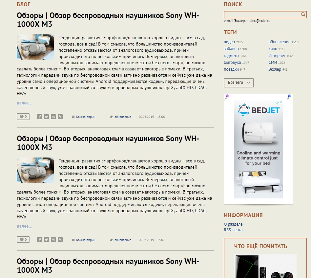The width and height of the screenshot is (311, 278).
Task: Focus the search input field
Action: pos(262,14)
